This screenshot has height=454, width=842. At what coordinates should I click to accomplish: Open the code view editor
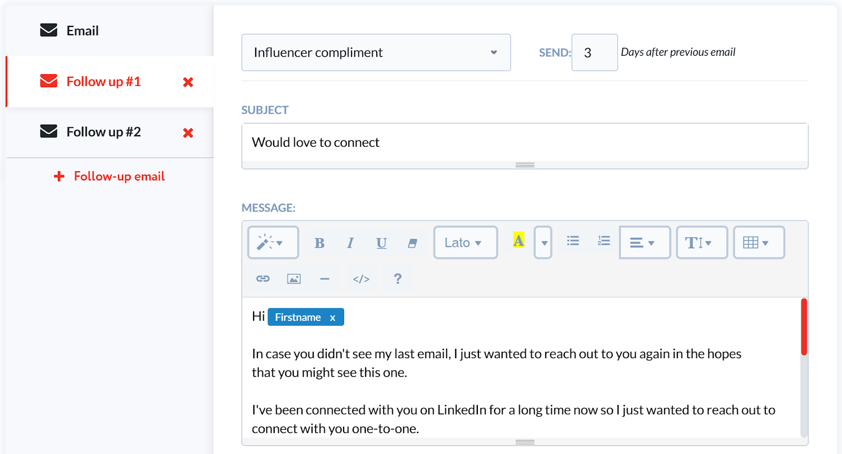click(361, 279)
